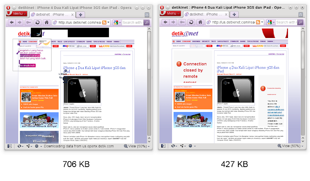This screenshot has height=181, width=310.
Task: Open orange Front Mission thread box in right window
Action: coord(193,99)
